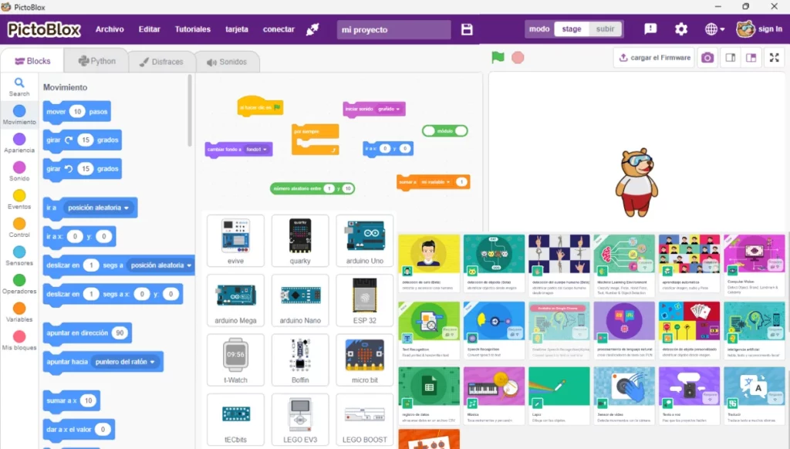This screenshot has width=790, height=449.
Task: Switch mode to subir
Action: [605, 29]
